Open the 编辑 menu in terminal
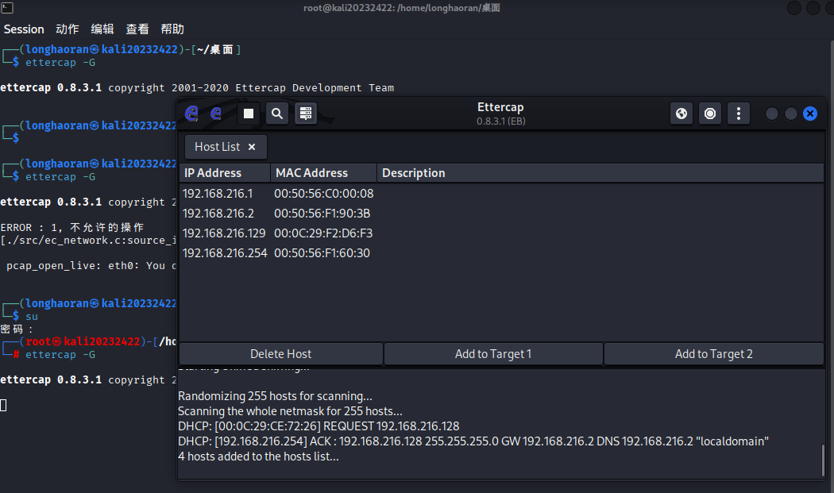The image size is (834, 493). (102, 29)
